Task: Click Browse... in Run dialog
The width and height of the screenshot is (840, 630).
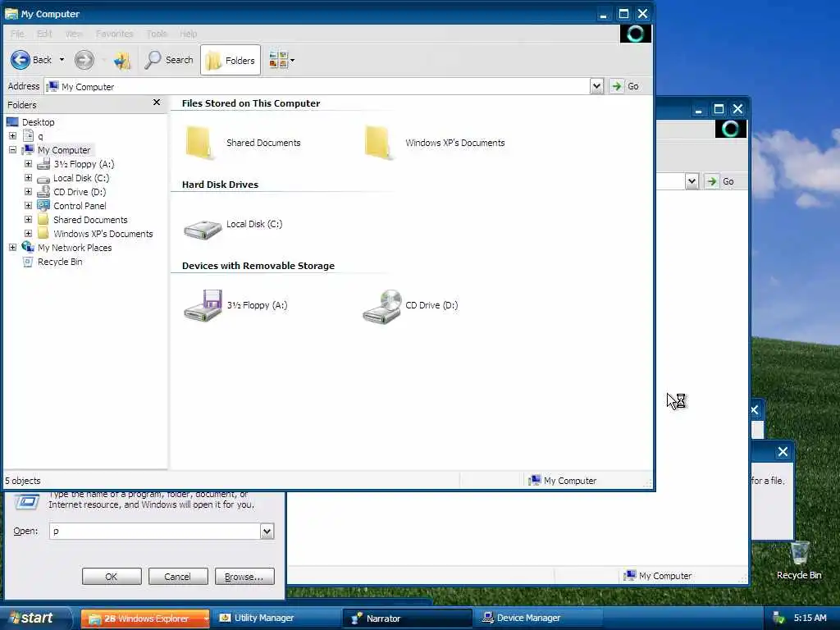Action: click(244, 577)
